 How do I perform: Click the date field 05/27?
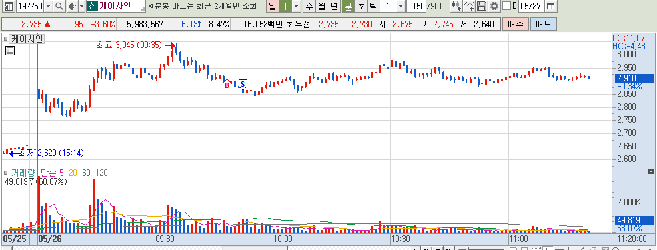pos(531,6)
